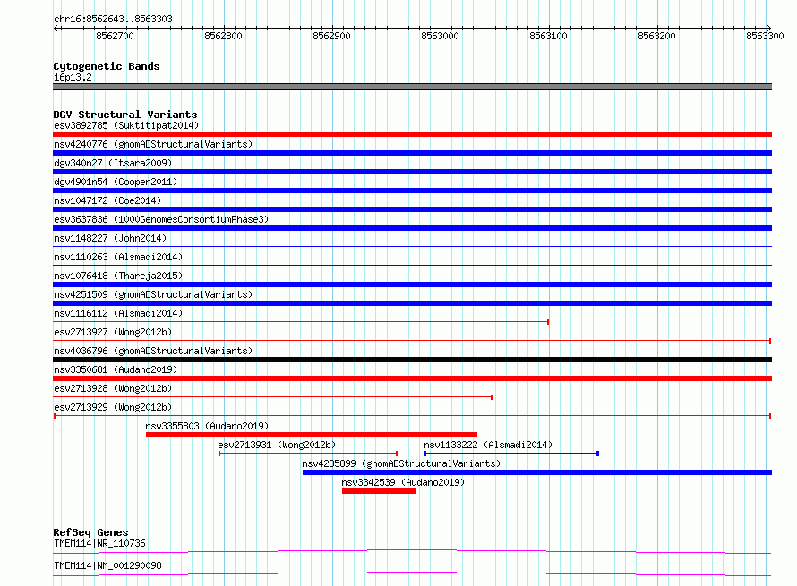Click the red bar under nsv3350681
The width and height of the screenshot is (797, 586).
pyautogui.click(x=412, y=378)
